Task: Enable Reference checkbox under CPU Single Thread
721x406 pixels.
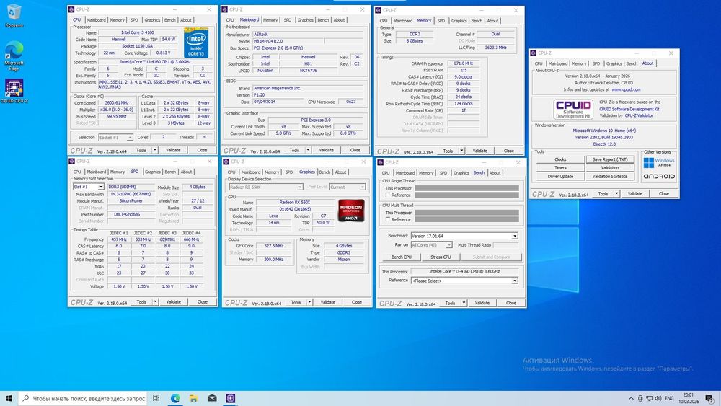Action: pyautogui.click(x=388, y=195)
